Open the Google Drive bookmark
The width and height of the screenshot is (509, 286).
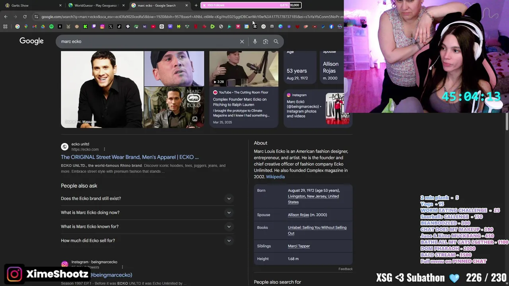43,27
